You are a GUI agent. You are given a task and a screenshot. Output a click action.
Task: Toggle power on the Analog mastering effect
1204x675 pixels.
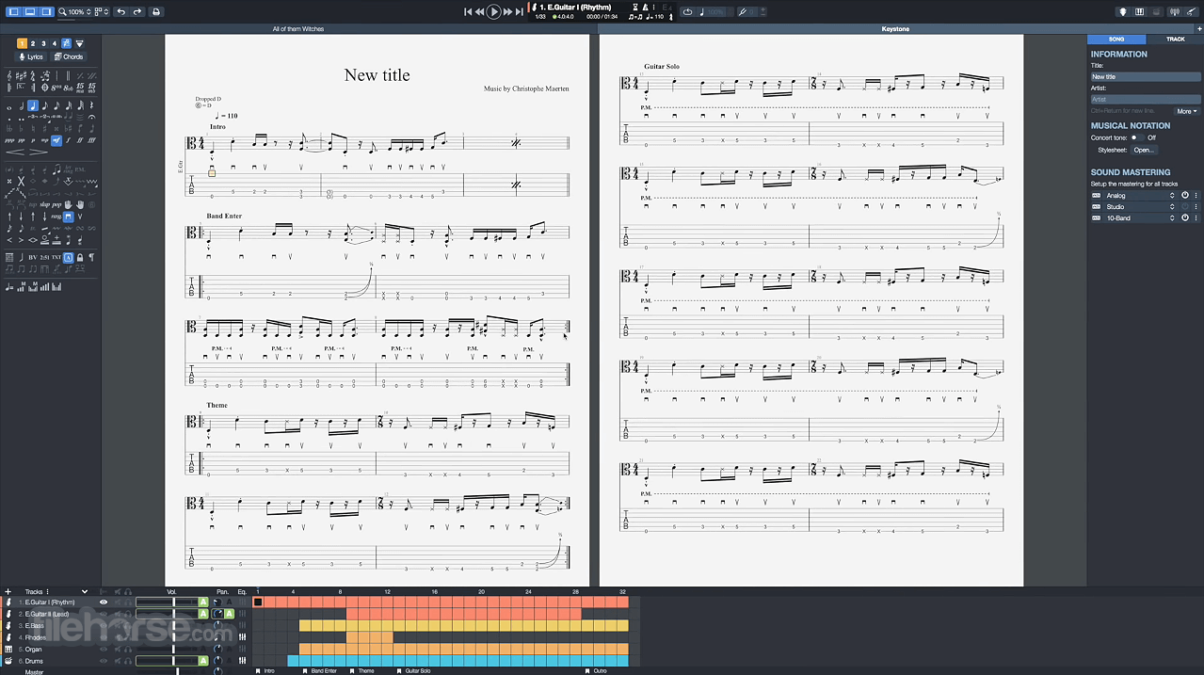(1185, 196)
